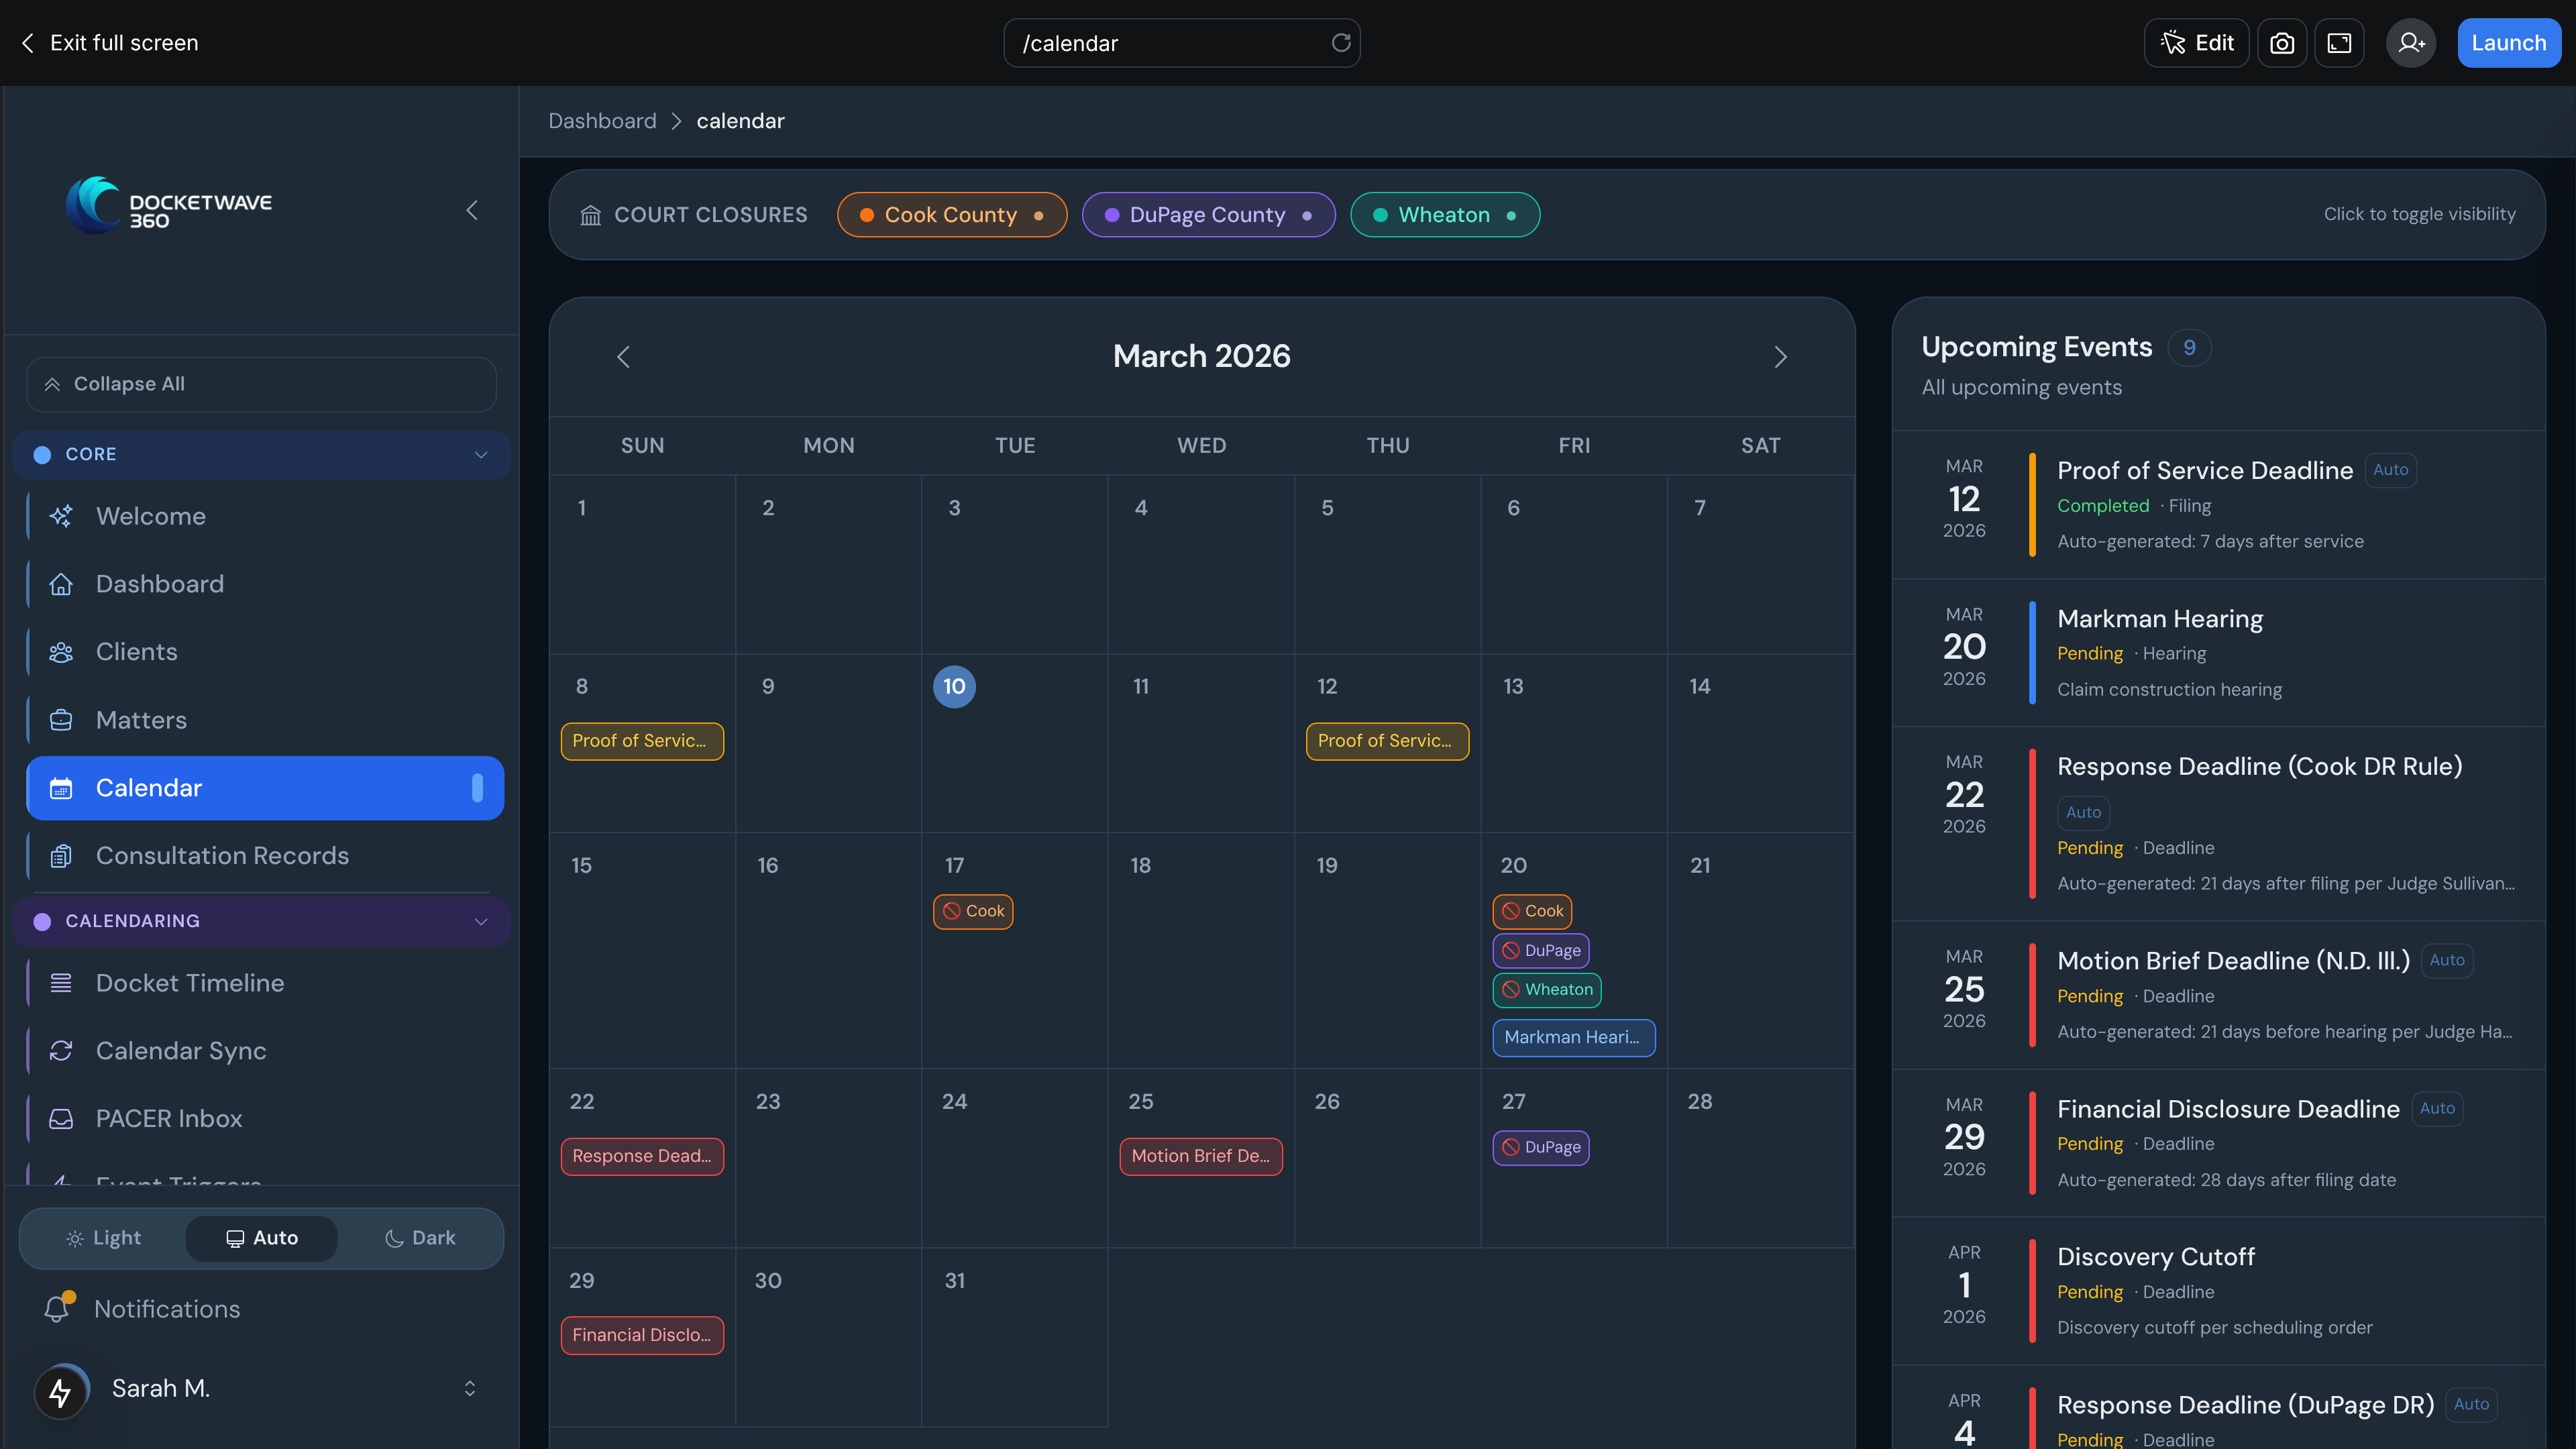The image size is (2576, 1449).
Task: Open Consultation Records page
Action: (265, 856)
